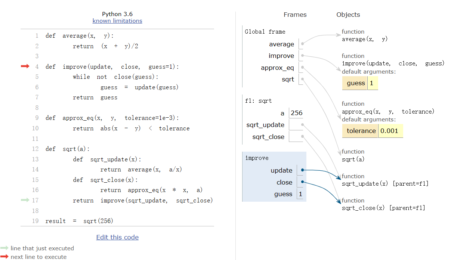Click the value 256 for variable a
Screen dimensions: 451x260
point(296,113)
